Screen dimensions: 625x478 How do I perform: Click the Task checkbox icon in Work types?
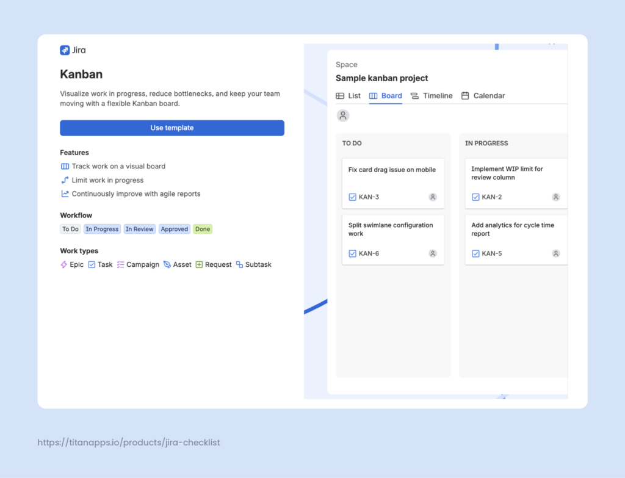point(92,265)
